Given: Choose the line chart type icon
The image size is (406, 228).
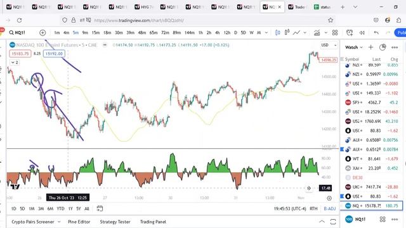Looking at the screenshot, I should 296,32.
